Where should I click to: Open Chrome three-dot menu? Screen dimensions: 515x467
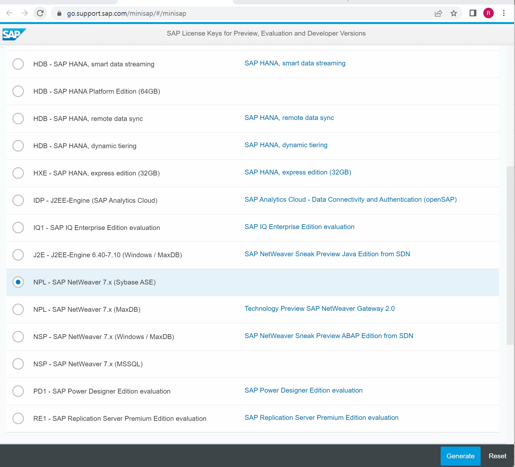click(504, 13)
